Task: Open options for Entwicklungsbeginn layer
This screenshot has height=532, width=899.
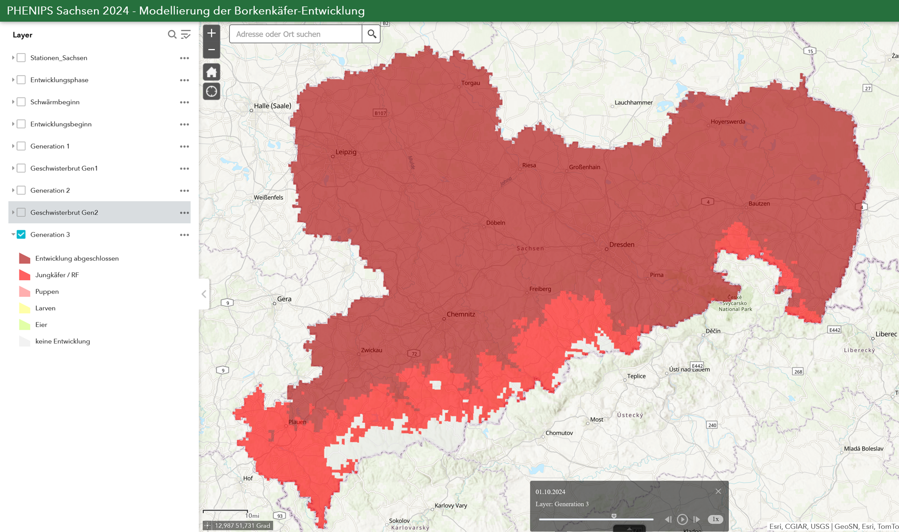Action: 184,124
